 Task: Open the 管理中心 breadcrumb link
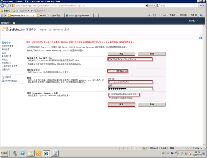(x=31, y=29)
